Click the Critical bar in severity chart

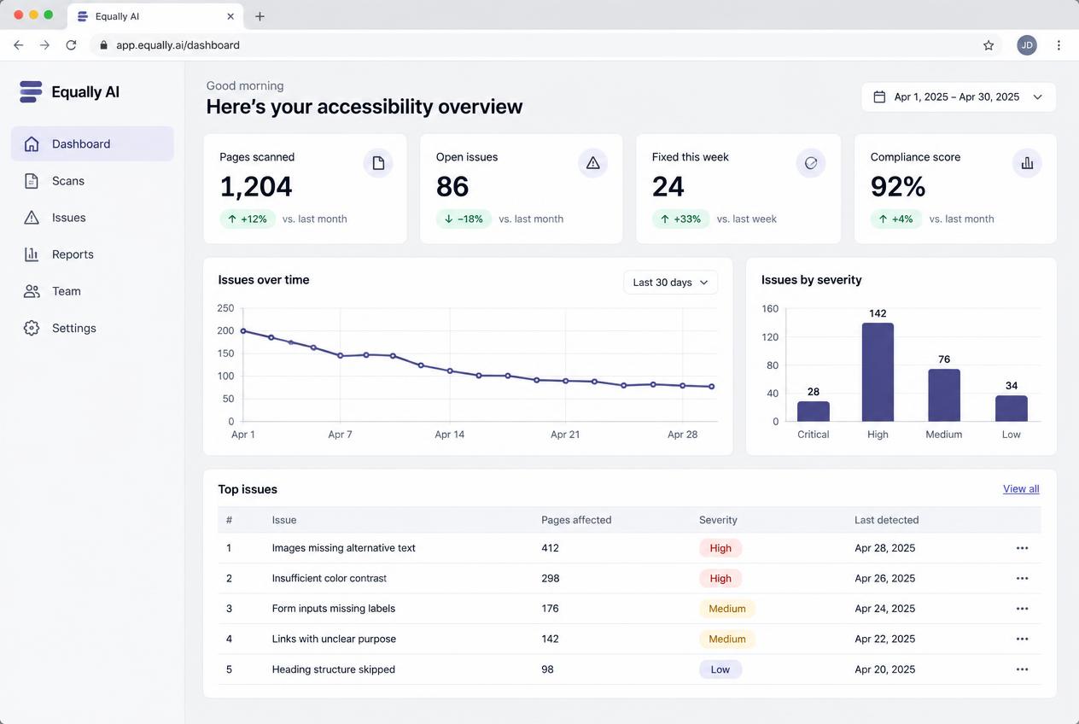(x=814, y=412)
